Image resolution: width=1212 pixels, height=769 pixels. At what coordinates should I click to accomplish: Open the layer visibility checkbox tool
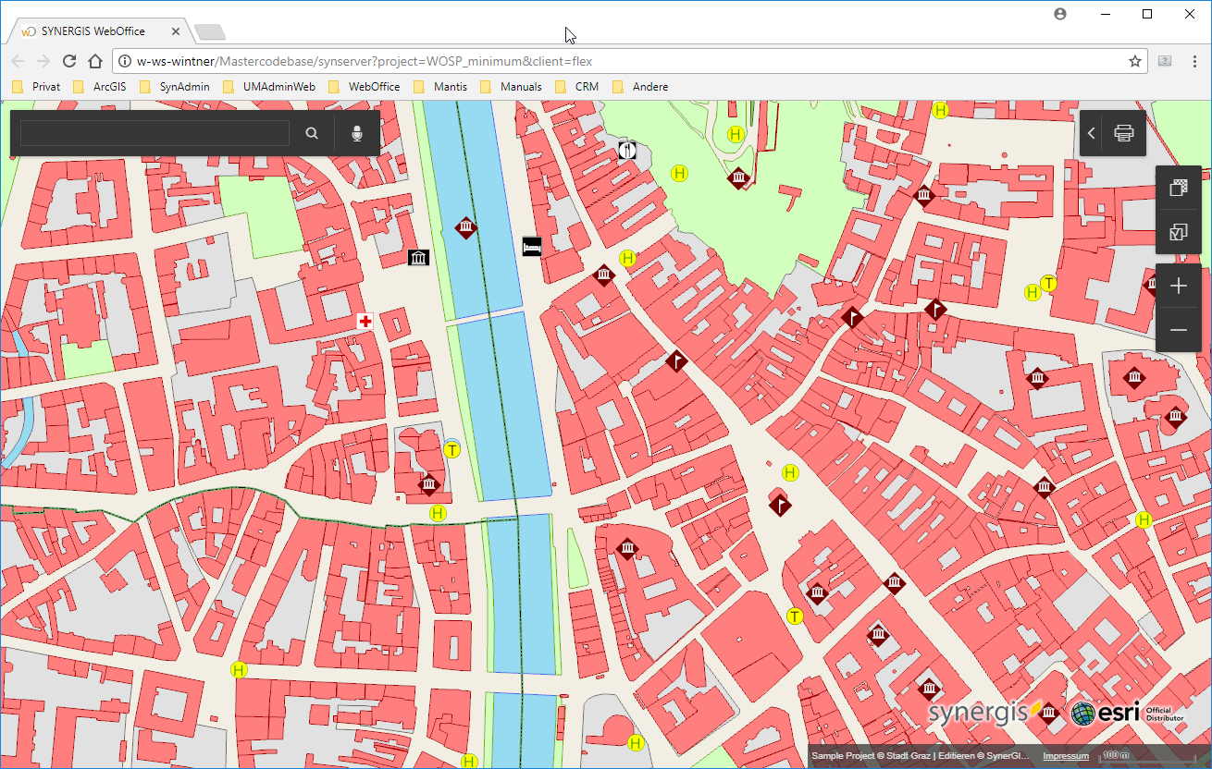[1178, 232]
